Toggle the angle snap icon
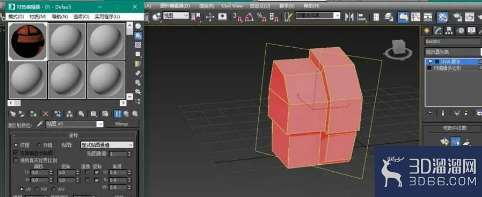This screenshot has height=197, width=482. tap(249, 17)
